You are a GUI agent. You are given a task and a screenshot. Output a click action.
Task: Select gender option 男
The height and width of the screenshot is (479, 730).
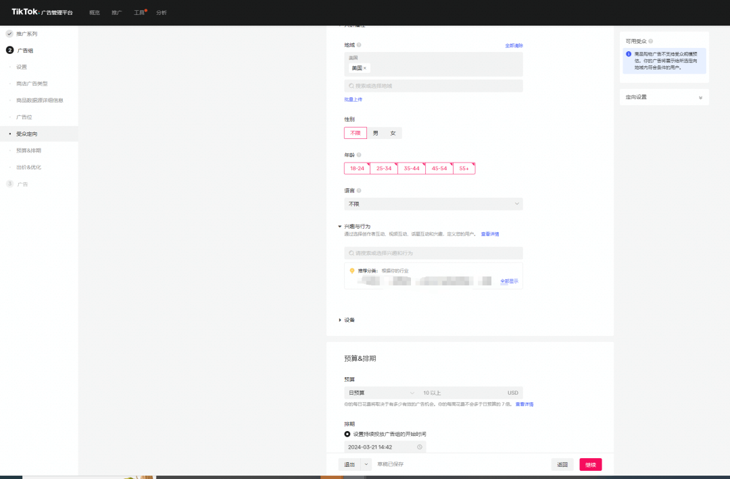(x=375, y=134)
